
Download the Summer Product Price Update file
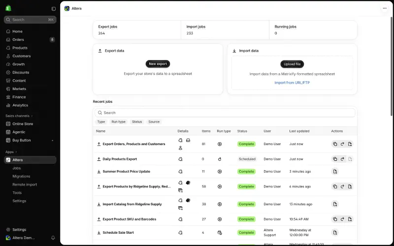point(335,171)
